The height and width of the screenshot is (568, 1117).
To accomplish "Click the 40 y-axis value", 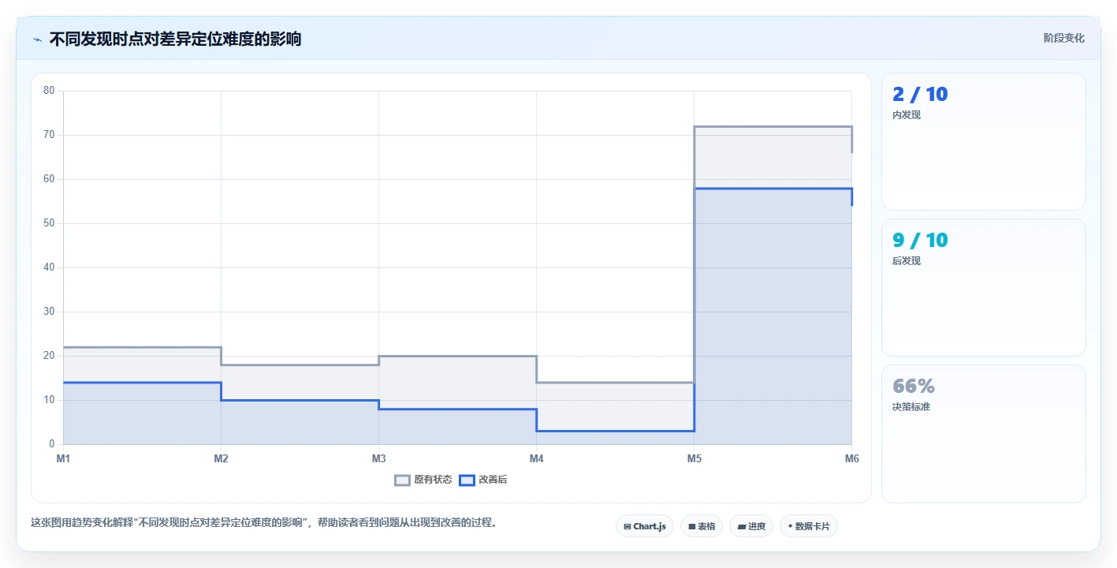I will pos(49,267).
